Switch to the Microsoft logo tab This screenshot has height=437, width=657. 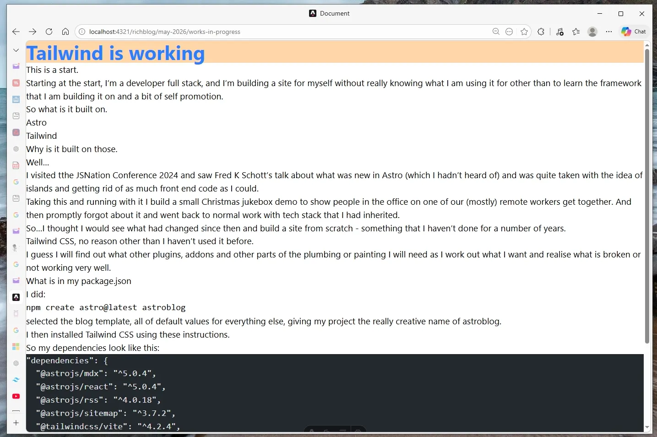[x=16, y=347]
